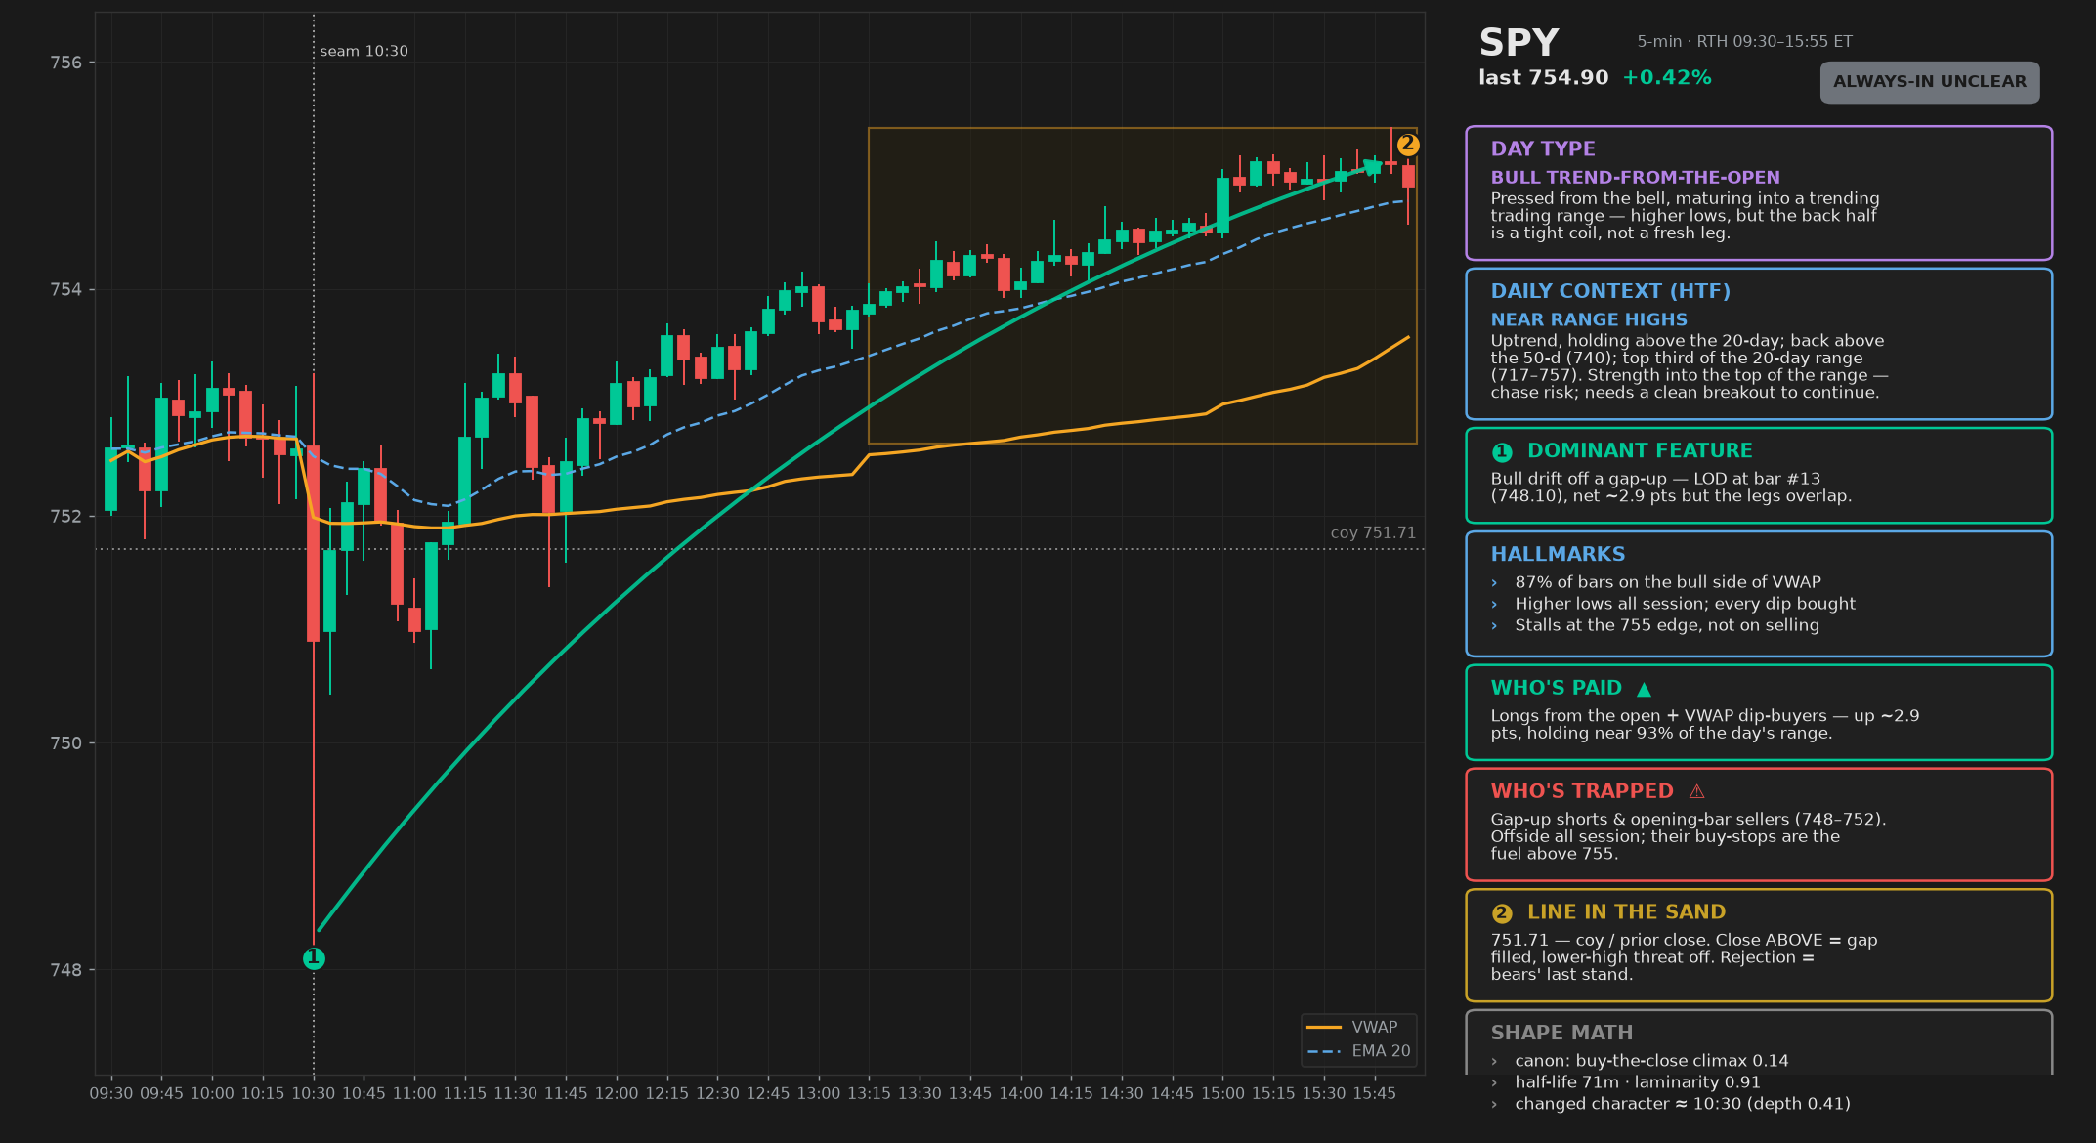2096x1143 pixels.
Task: Click the 'Bull drift off a gap-up' description
Action: 1671,487
